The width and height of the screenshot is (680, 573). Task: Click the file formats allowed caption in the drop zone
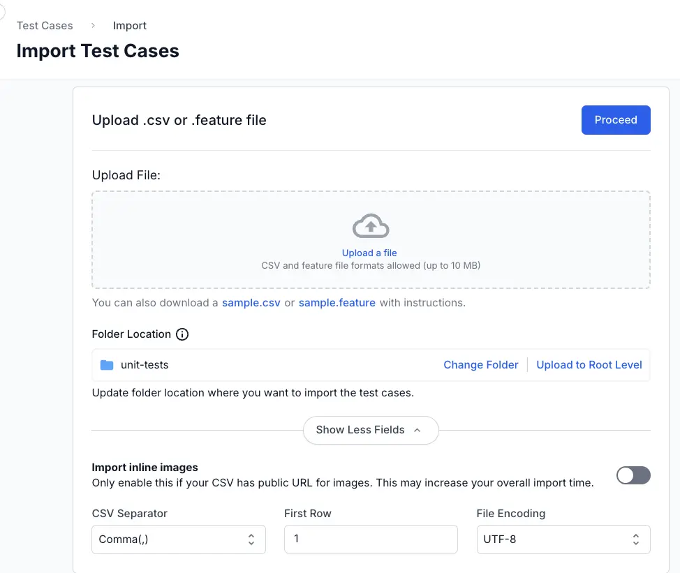371,265
